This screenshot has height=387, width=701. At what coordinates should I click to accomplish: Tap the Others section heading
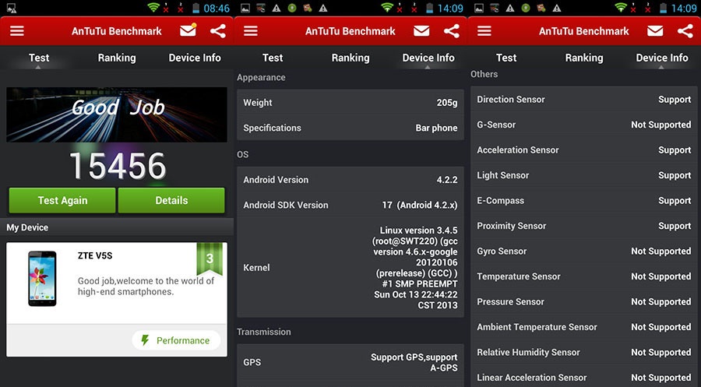(484, 74)
